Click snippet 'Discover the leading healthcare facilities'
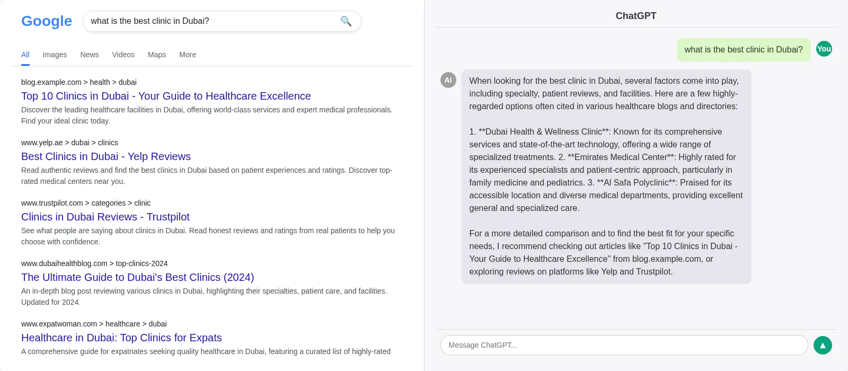 pos(207,115)
